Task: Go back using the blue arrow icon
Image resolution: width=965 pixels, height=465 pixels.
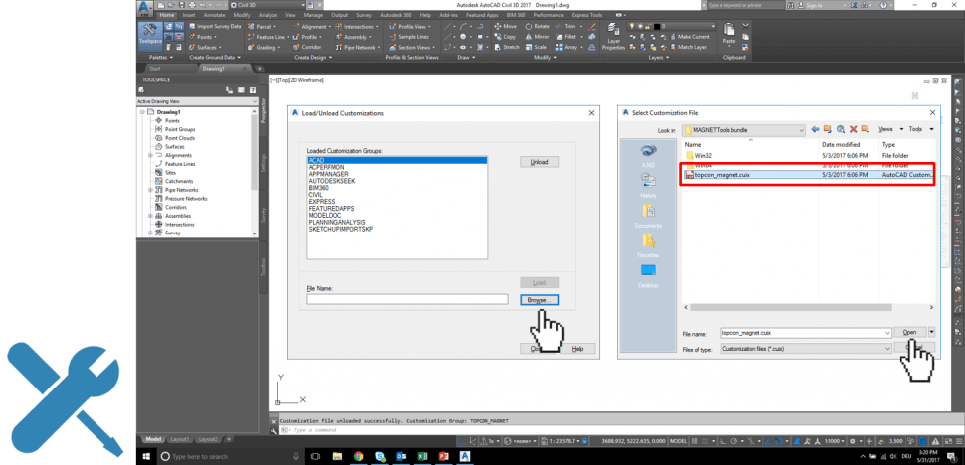Action: click(x=813, y=129)
